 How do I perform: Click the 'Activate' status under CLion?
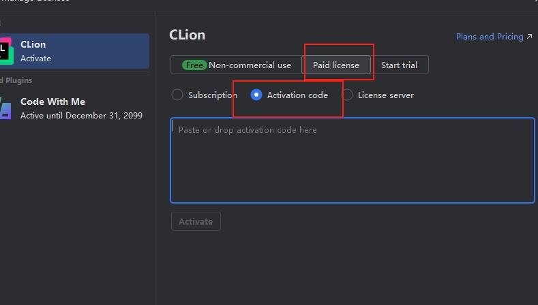coord(35,59)
